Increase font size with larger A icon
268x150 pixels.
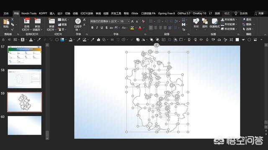click(x=132, y=21)
